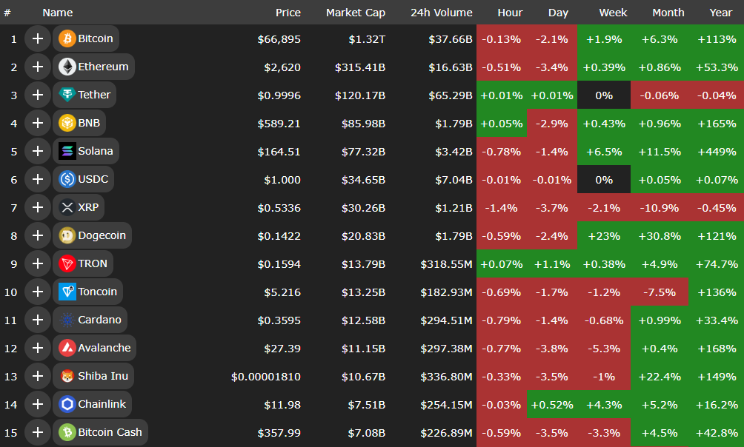Click Dogecoin's green +23% week cell
The width and height of the screenshot is (744, 447).
click(x=604, y=235)
